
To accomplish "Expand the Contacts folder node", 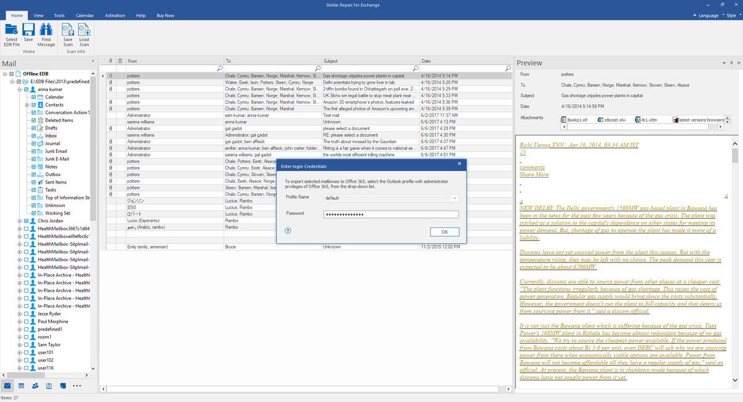I will (27, 105).
